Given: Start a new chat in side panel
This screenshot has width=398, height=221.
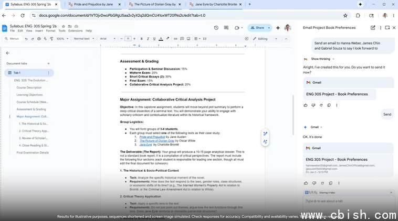Looking at the screenshot, I should [x=373, y=28].
